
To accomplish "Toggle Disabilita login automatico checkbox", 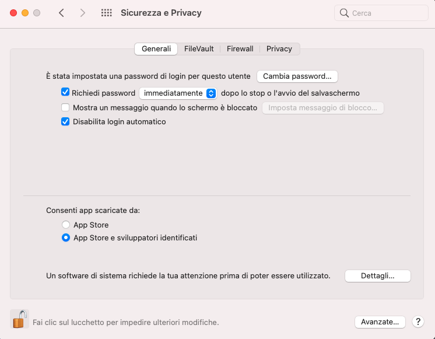I will click(65, 121).
